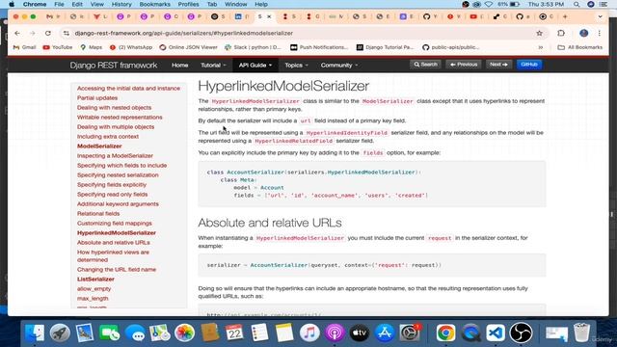The width and height of the screenshot is (617, 347).
Task: Click the Search button in navbar
Action: click(425, 65)
